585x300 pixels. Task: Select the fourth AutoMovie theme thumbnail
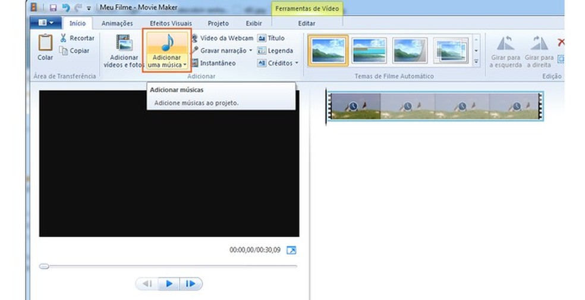(451, 51)
